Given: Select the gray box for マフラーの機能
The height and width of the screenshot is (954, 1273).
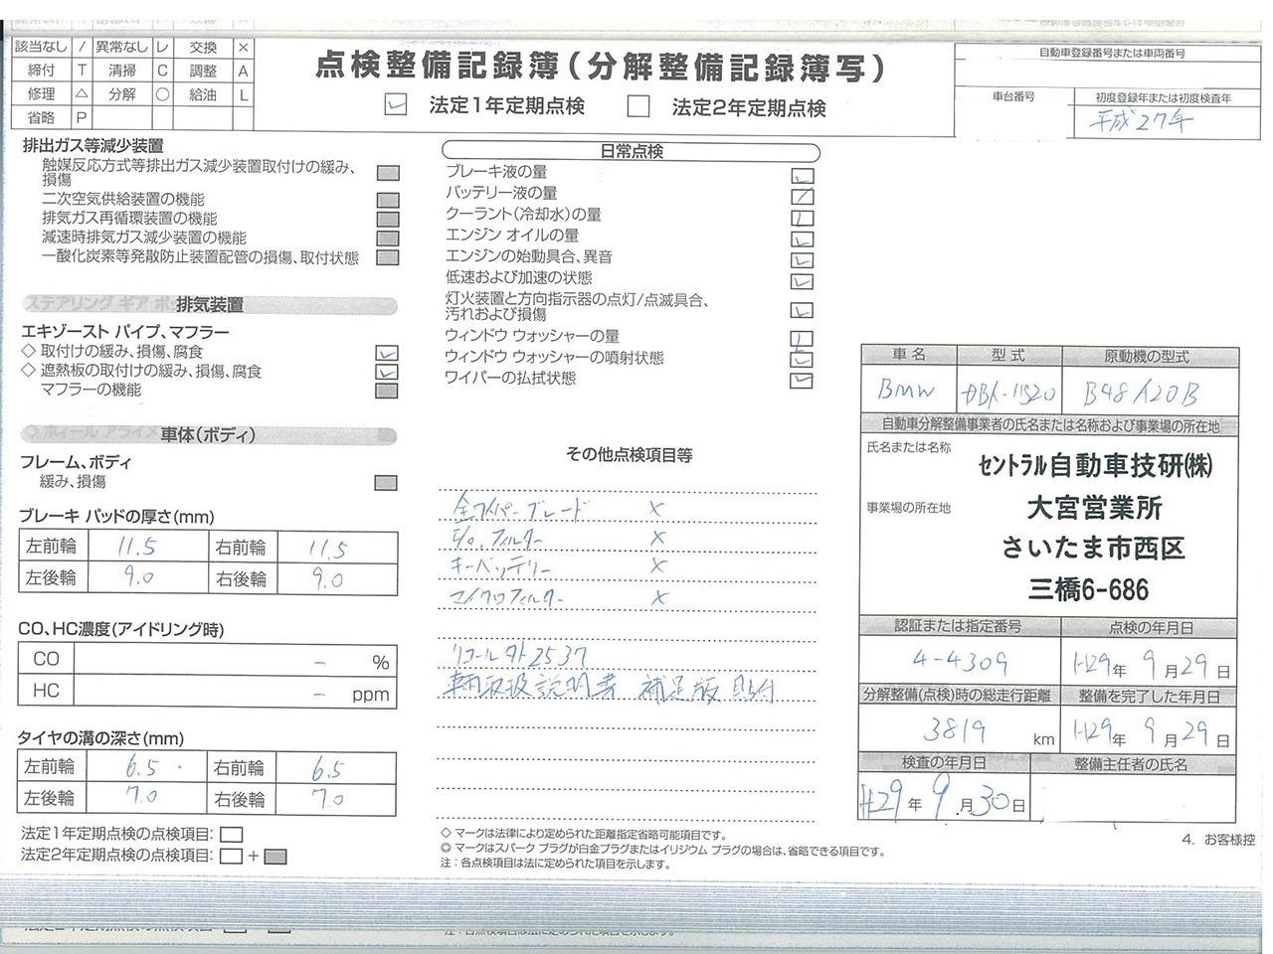Looking at the screenshot, I should pos(388,392).
